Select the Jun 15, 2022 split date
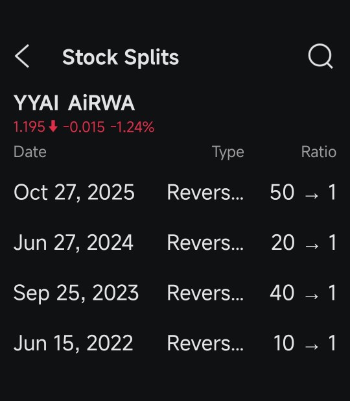The width and height of the screenshot is (350, 401). tap(73, 343)
